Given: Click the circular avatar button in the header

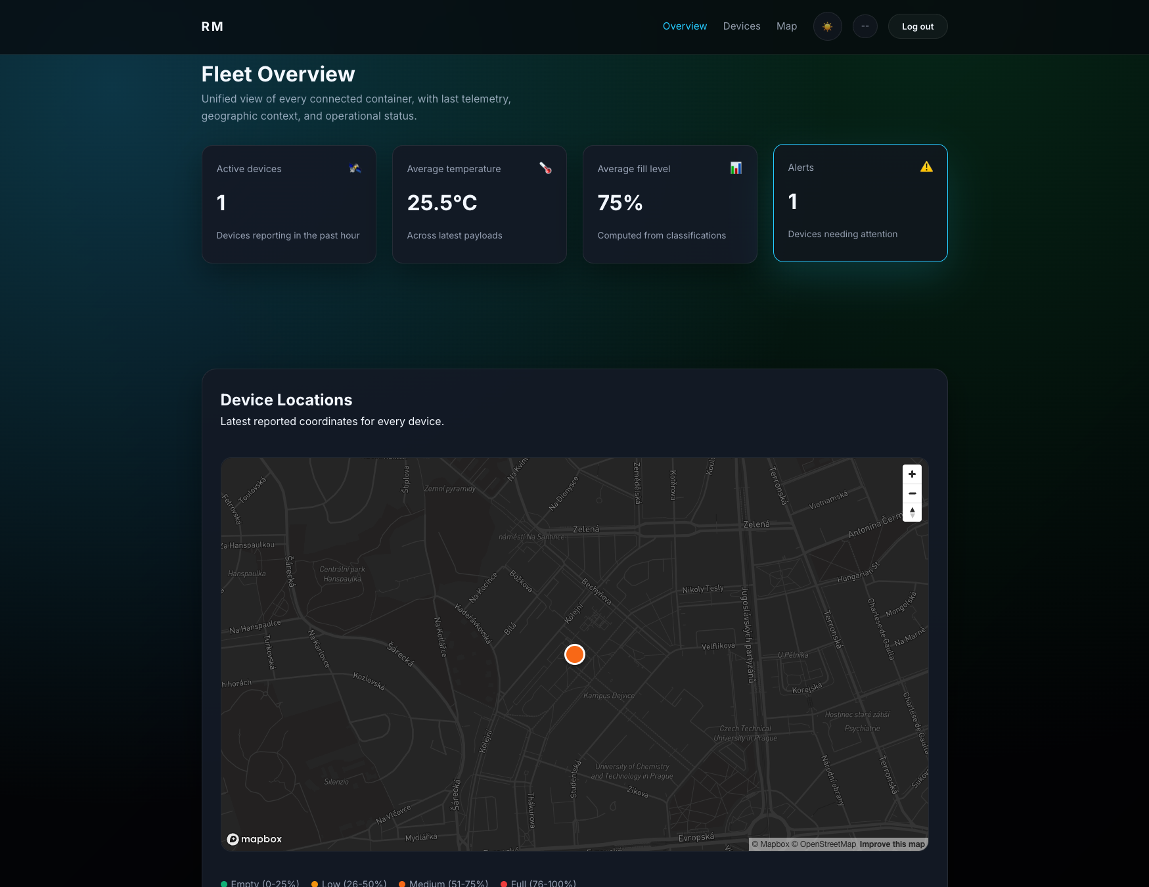Looking at the screenshot, I should click(865, 26).
